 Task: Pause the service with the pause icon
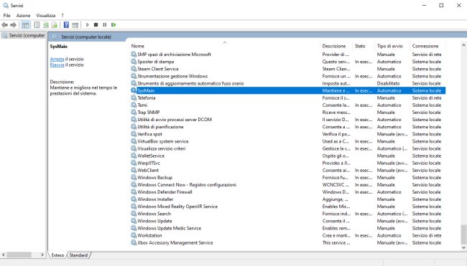pyautogui.click(x=105, y=25)
